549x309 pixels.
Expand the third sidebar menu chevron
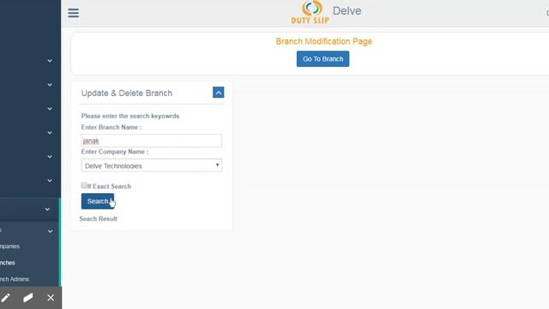coord(50,109)
